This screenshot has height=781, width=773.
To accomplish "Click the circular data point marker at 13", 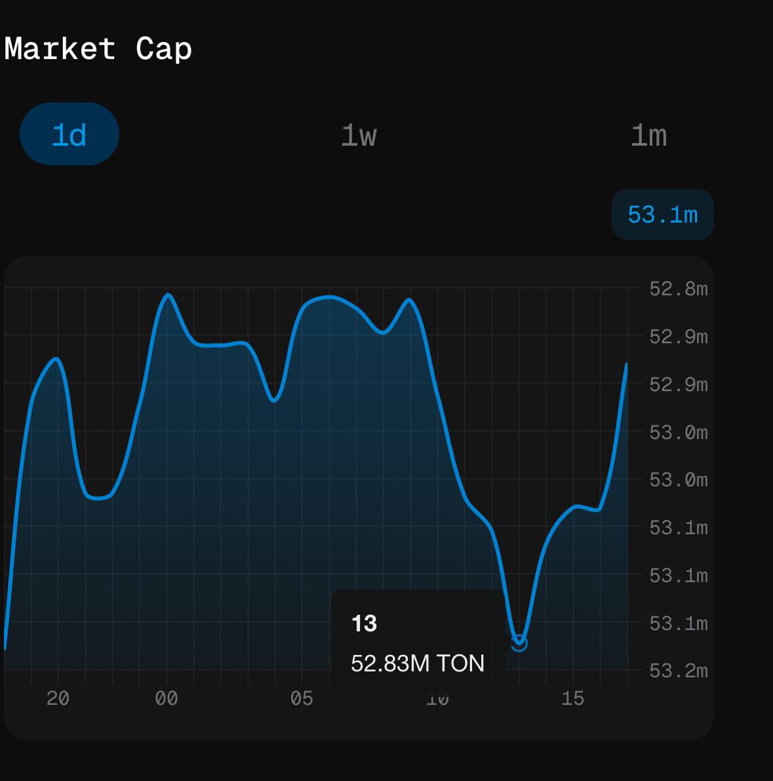I will (x=519, y=643).
